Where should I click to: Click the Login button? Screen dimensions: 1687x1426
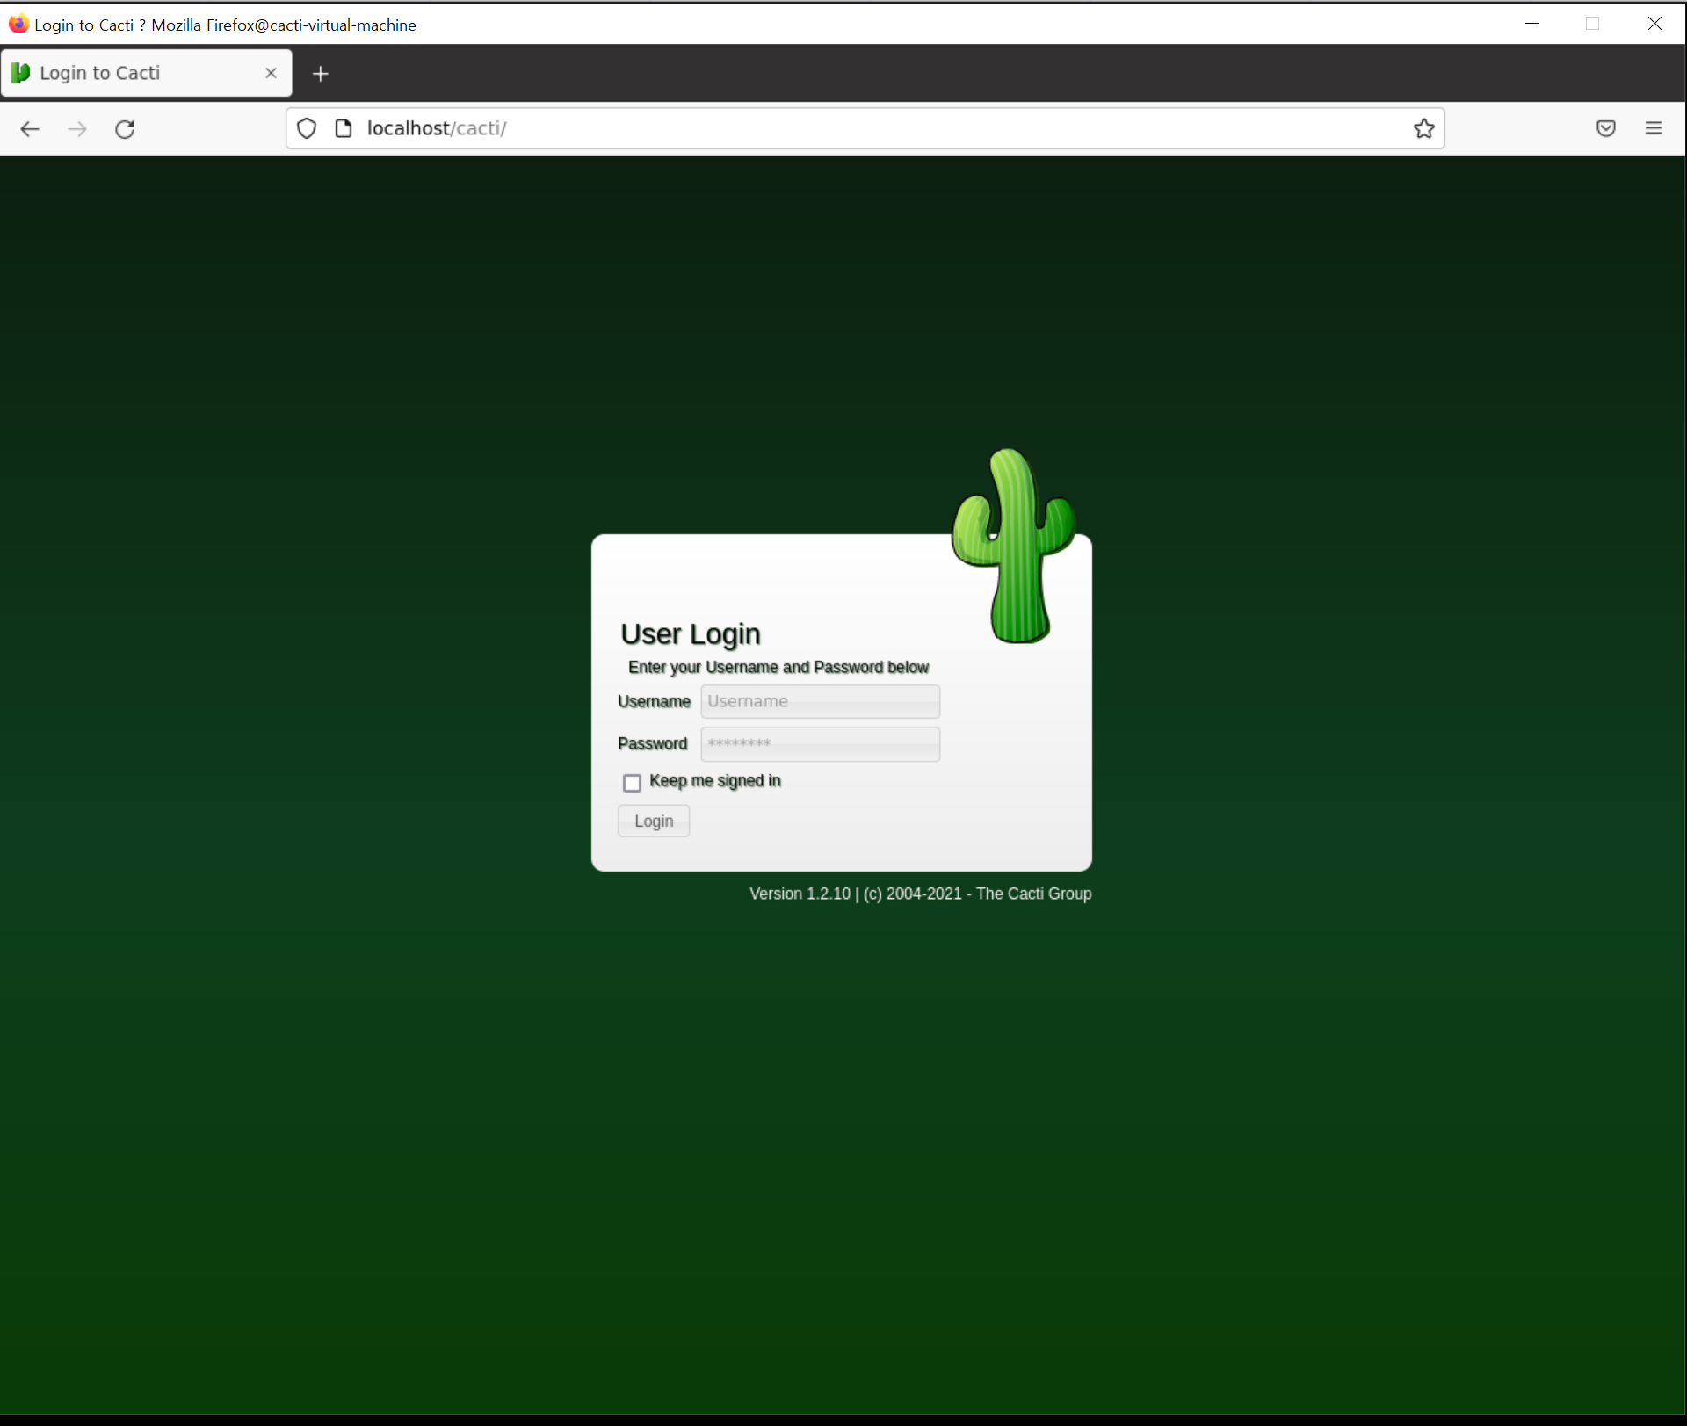[653, 821]
